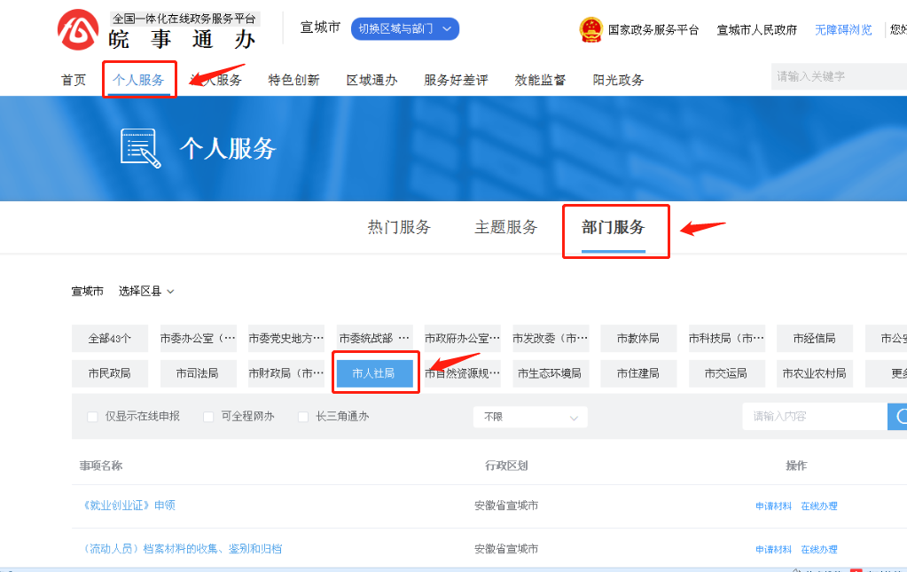Switch to the 主题服务 tab
This screenshot has height=572, width=907.
(506, 227)
